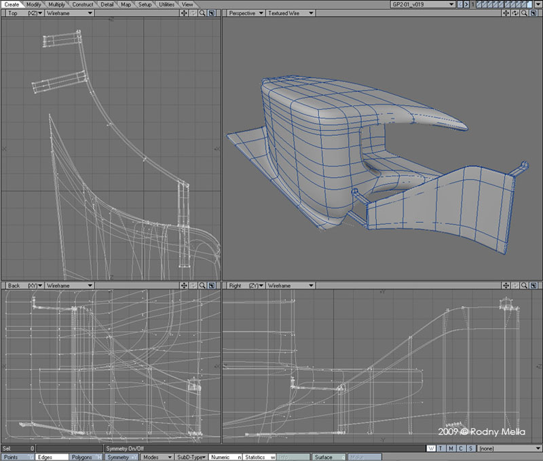Open the Utilities tab
The height and width of the screenshot is (461, 543).
click(166, 4)
